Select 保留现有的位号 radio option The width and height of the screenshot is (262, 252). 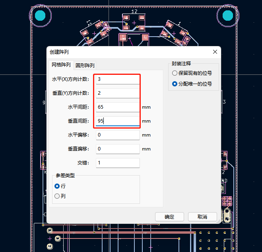click(192, 73)
